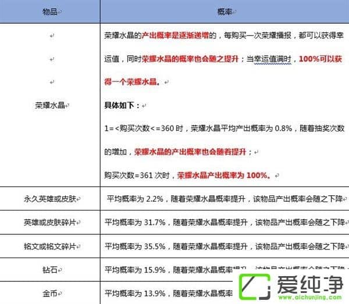Click red text 得一个荣耀水晶
The height and width of the screenshot is (304, 349).
pyautogui.click(x=132, y=82)
